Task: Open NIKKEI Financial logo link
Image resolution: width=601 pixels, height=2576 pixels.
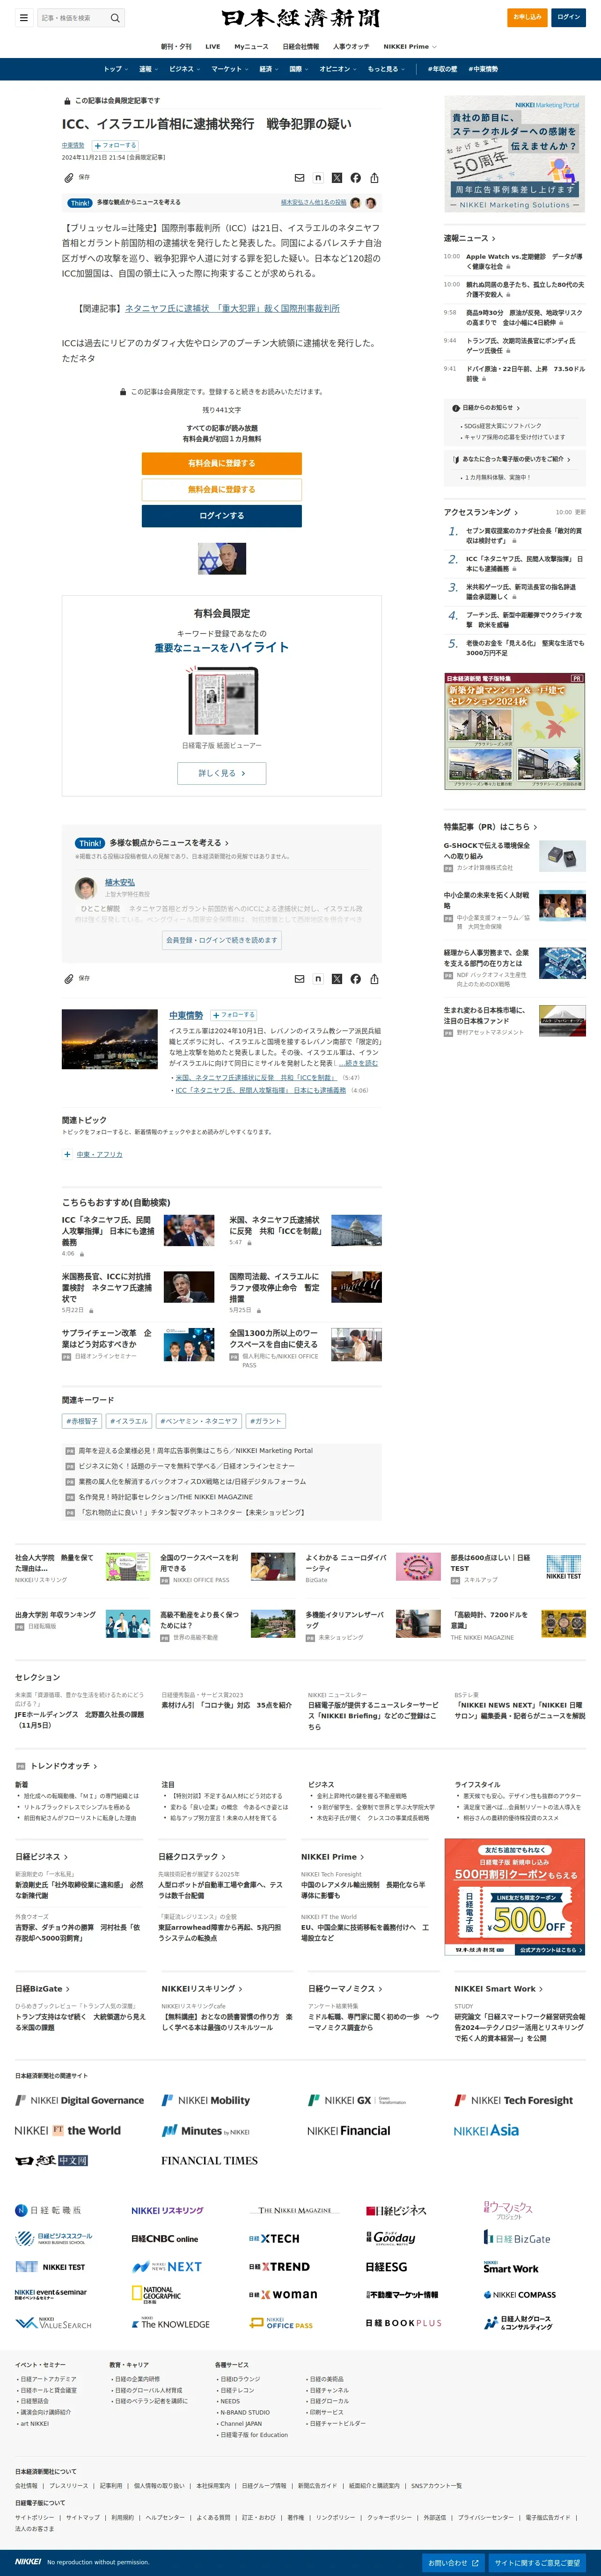Action: [349, 2130]
